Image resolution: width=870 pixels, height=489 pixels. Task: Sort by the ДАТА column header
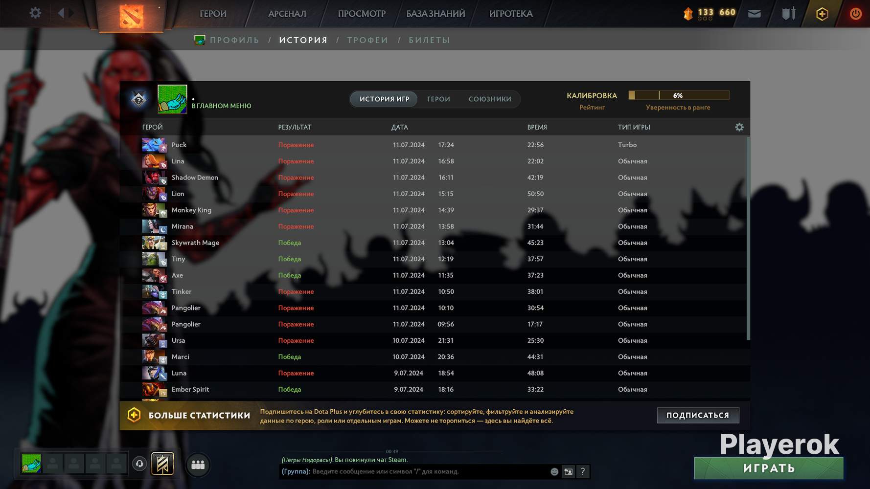point(399,127)
